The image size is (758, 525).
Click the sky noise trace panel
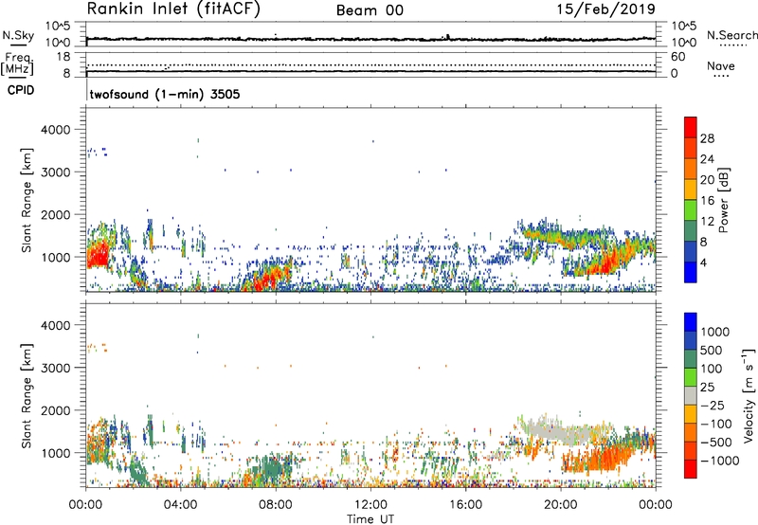370,34
